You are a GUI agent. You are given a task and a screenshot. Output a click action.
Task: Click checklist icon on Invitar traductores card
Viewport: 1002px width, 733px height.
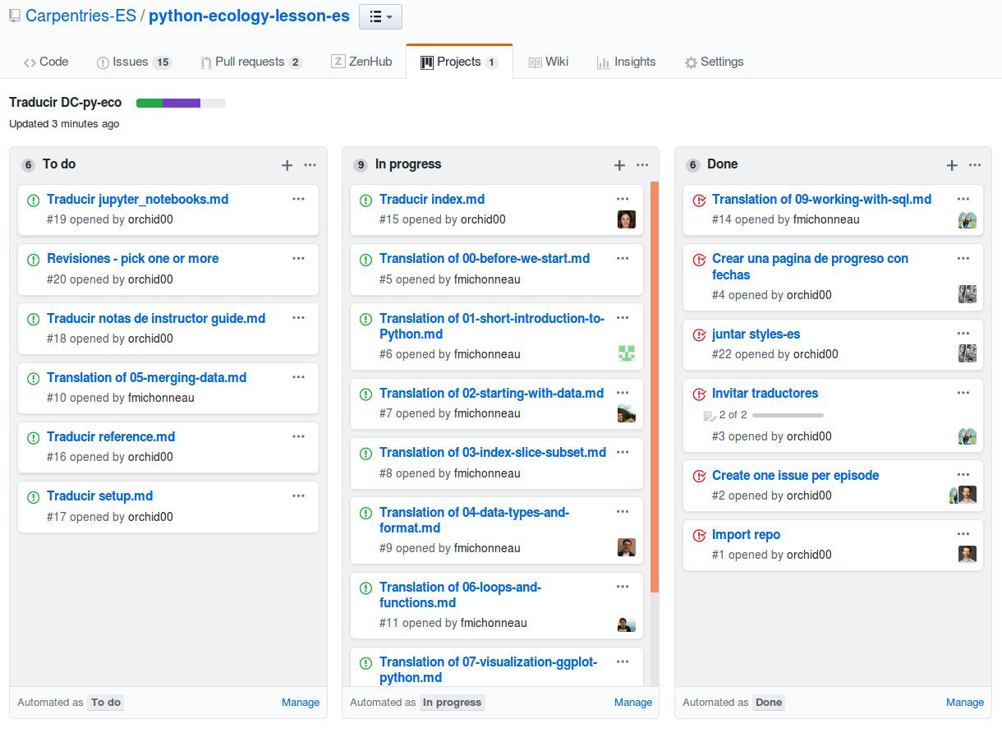(710, 416)
